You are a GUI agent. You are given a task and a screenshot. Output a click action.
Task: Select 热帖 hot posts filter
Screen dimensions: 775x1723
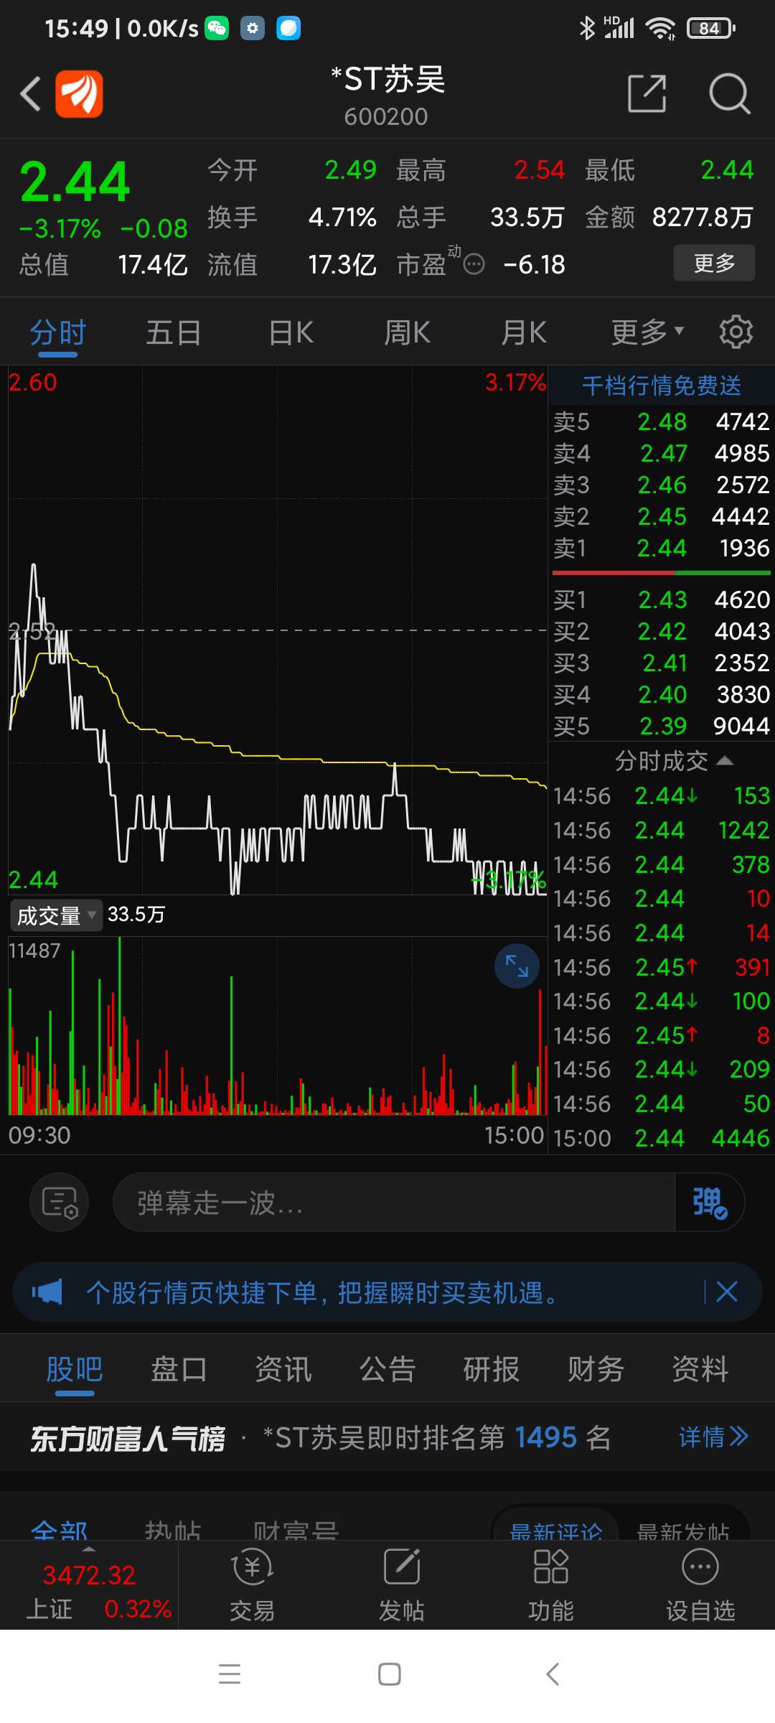(173, 1529)
